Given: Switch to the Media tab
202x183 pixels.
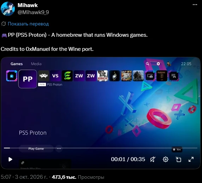Looking at the screenshot, I should [36, 64].
